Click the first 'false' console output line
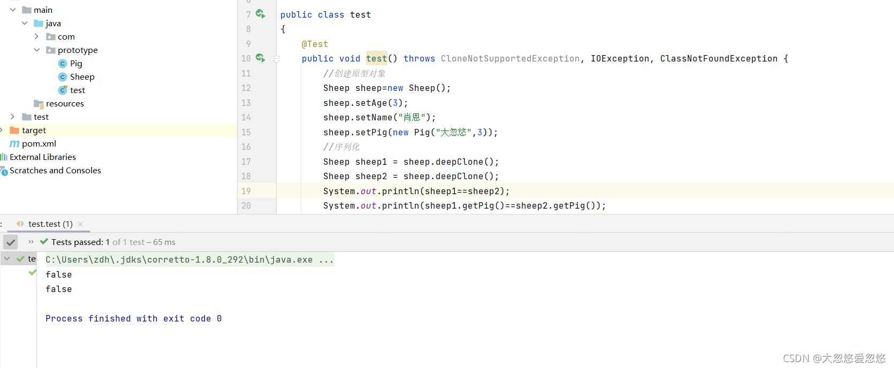The image size is (894, 368). [59, 274]
